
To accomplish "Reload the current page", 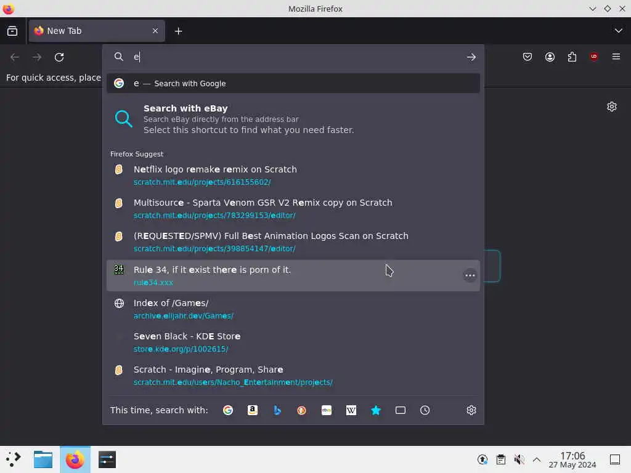I will 59,57.
